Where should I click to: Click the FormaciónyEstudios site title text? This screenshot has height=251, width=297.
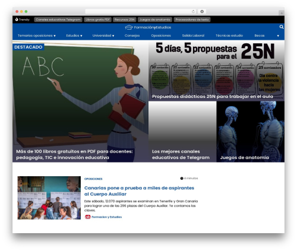pos(153,27)
